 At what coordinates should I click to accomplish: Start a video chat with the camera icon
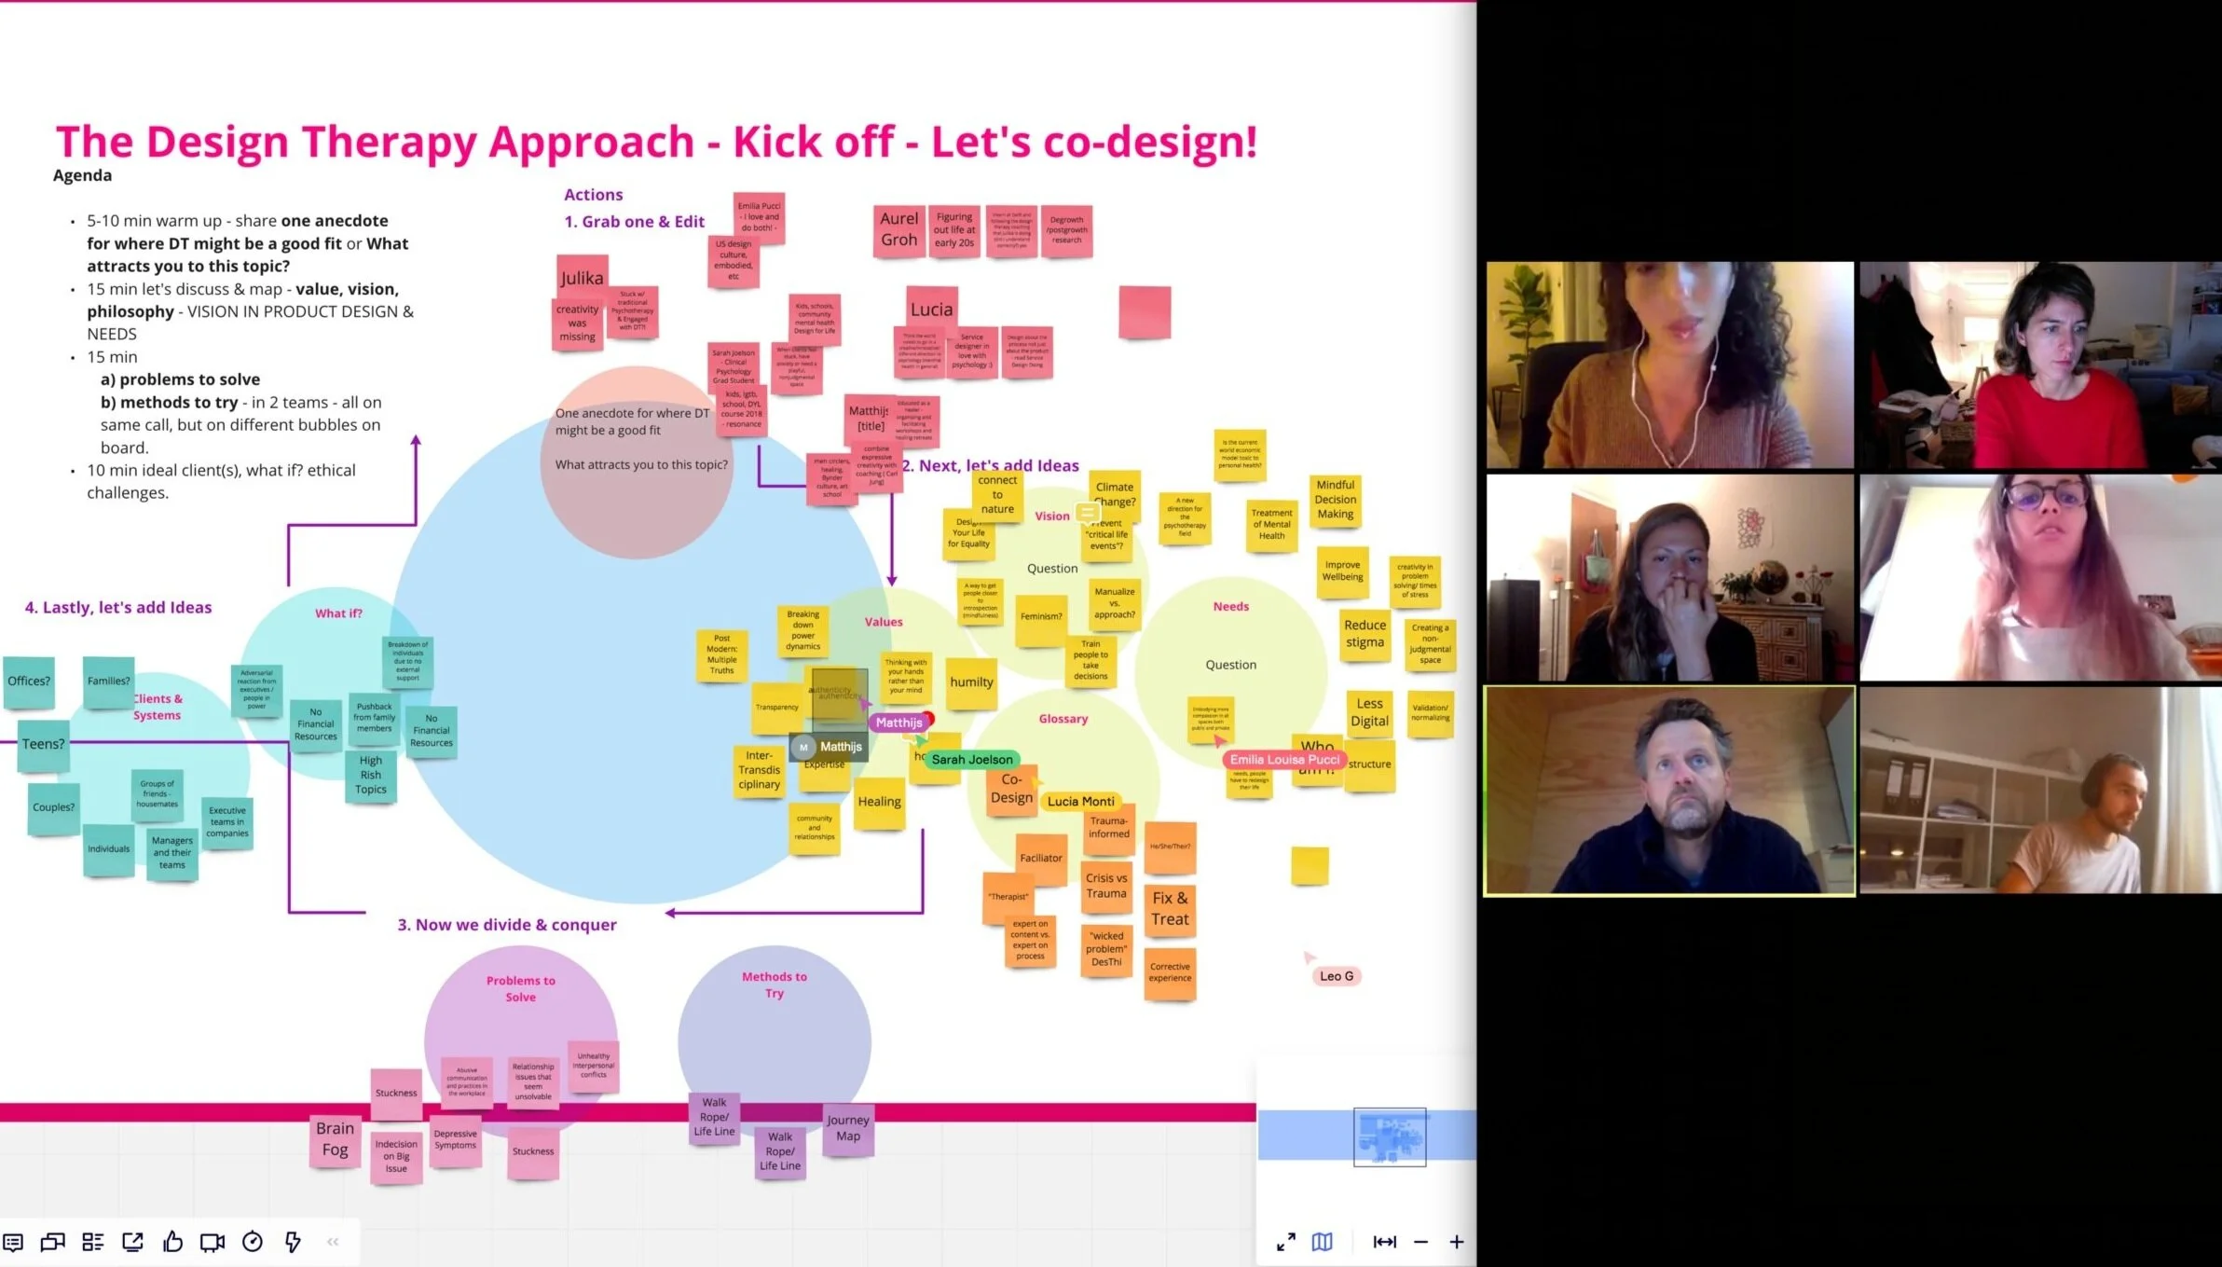212,1241
